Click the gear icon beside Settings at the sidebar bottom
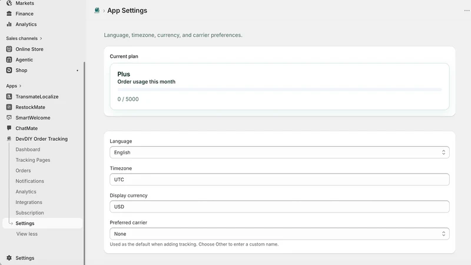The height and width of the screenshot is (265, 471). point(9,258)
